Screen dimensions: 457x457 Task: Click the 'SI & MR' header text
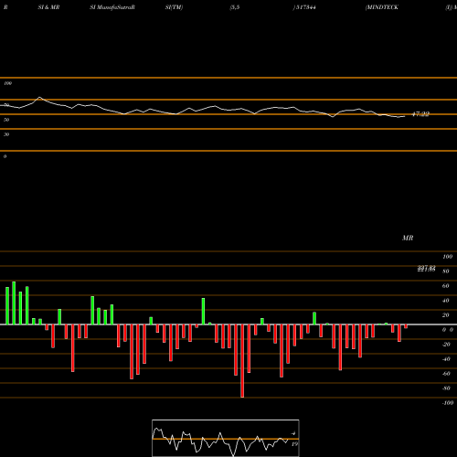[x=48, y=7]
